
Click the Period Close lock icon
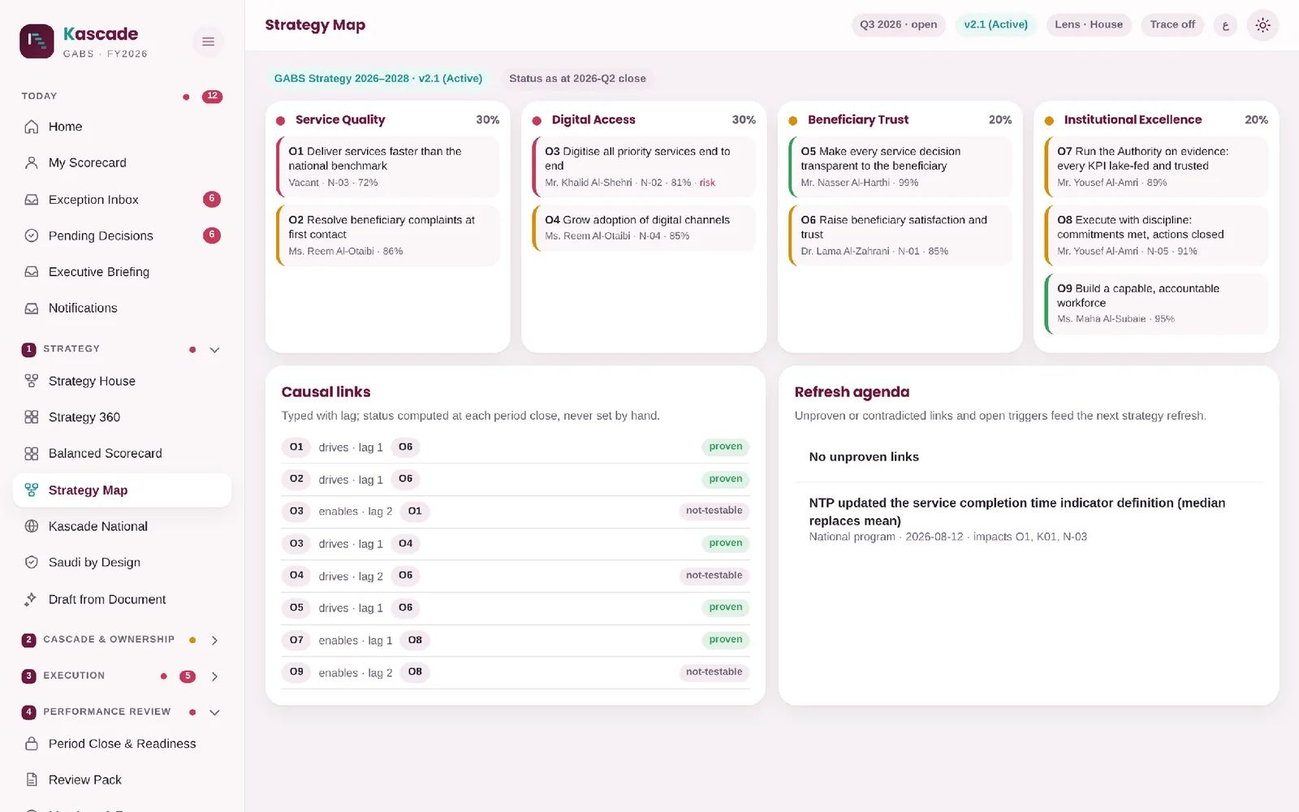(x=32, y=744)
